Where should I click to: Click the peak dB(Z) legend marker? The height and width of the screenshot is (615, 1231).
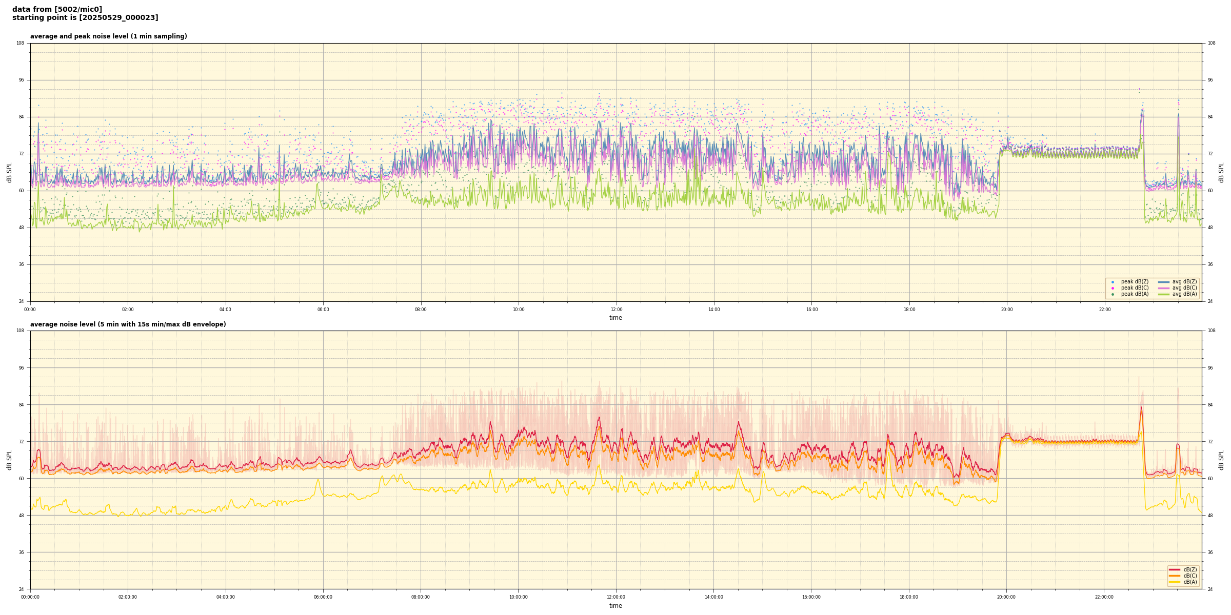click(x=1113, y=282)
